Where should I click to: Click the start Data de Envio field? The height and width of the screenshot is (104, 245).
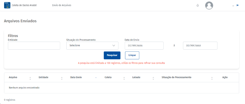tap(144, 45)
